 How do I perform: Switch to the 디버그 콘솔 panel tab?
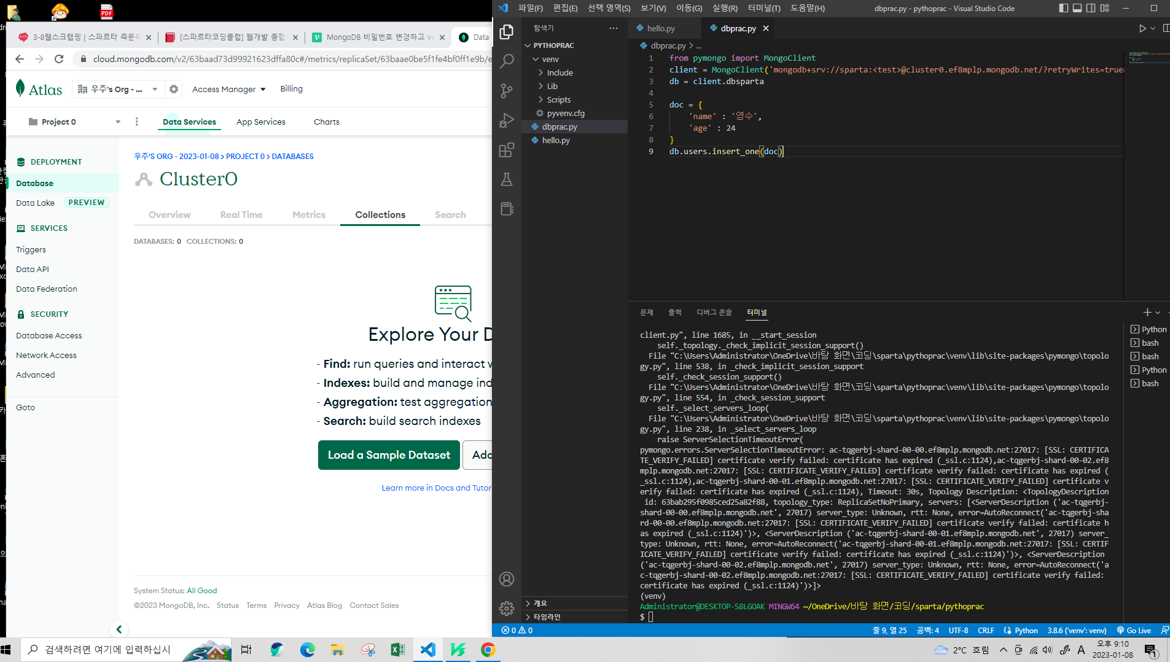point(714,313)
